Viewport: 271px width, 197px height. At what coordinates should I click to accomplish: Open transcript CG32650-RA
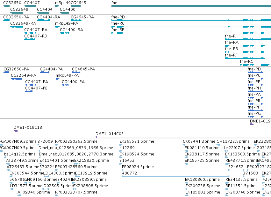point(16,17)
